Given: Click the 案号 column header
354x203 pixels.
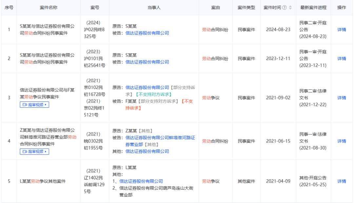Looking at the screenshot, I should coord(95,8).
